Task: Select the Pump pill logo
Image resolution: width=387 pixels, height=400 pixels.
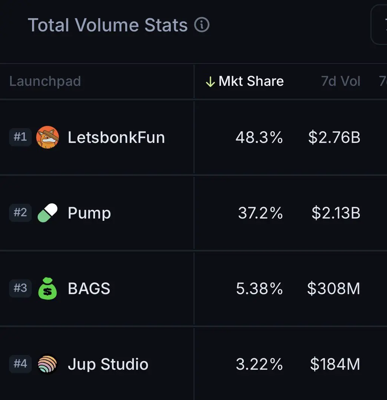Action: (48, 213)
